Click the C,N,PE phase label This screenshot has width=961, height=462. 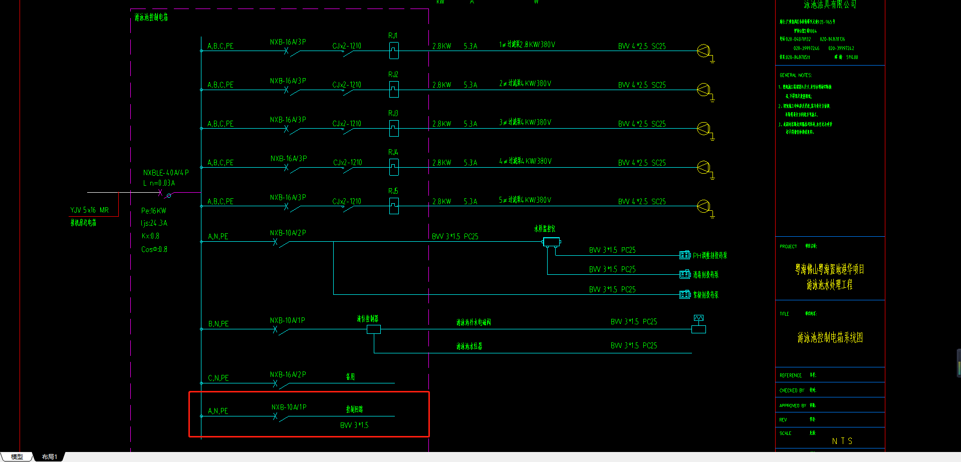click(x=218, y=378)
